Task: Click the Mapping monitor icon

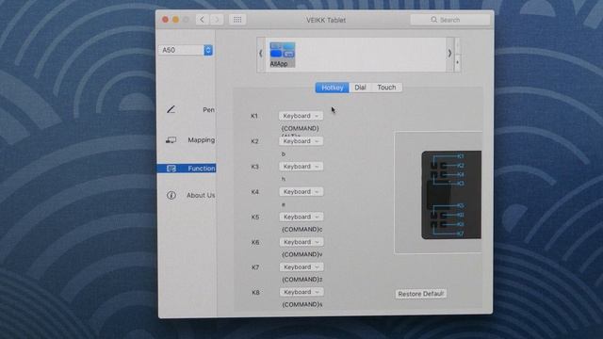Action: tap(171, 140)
